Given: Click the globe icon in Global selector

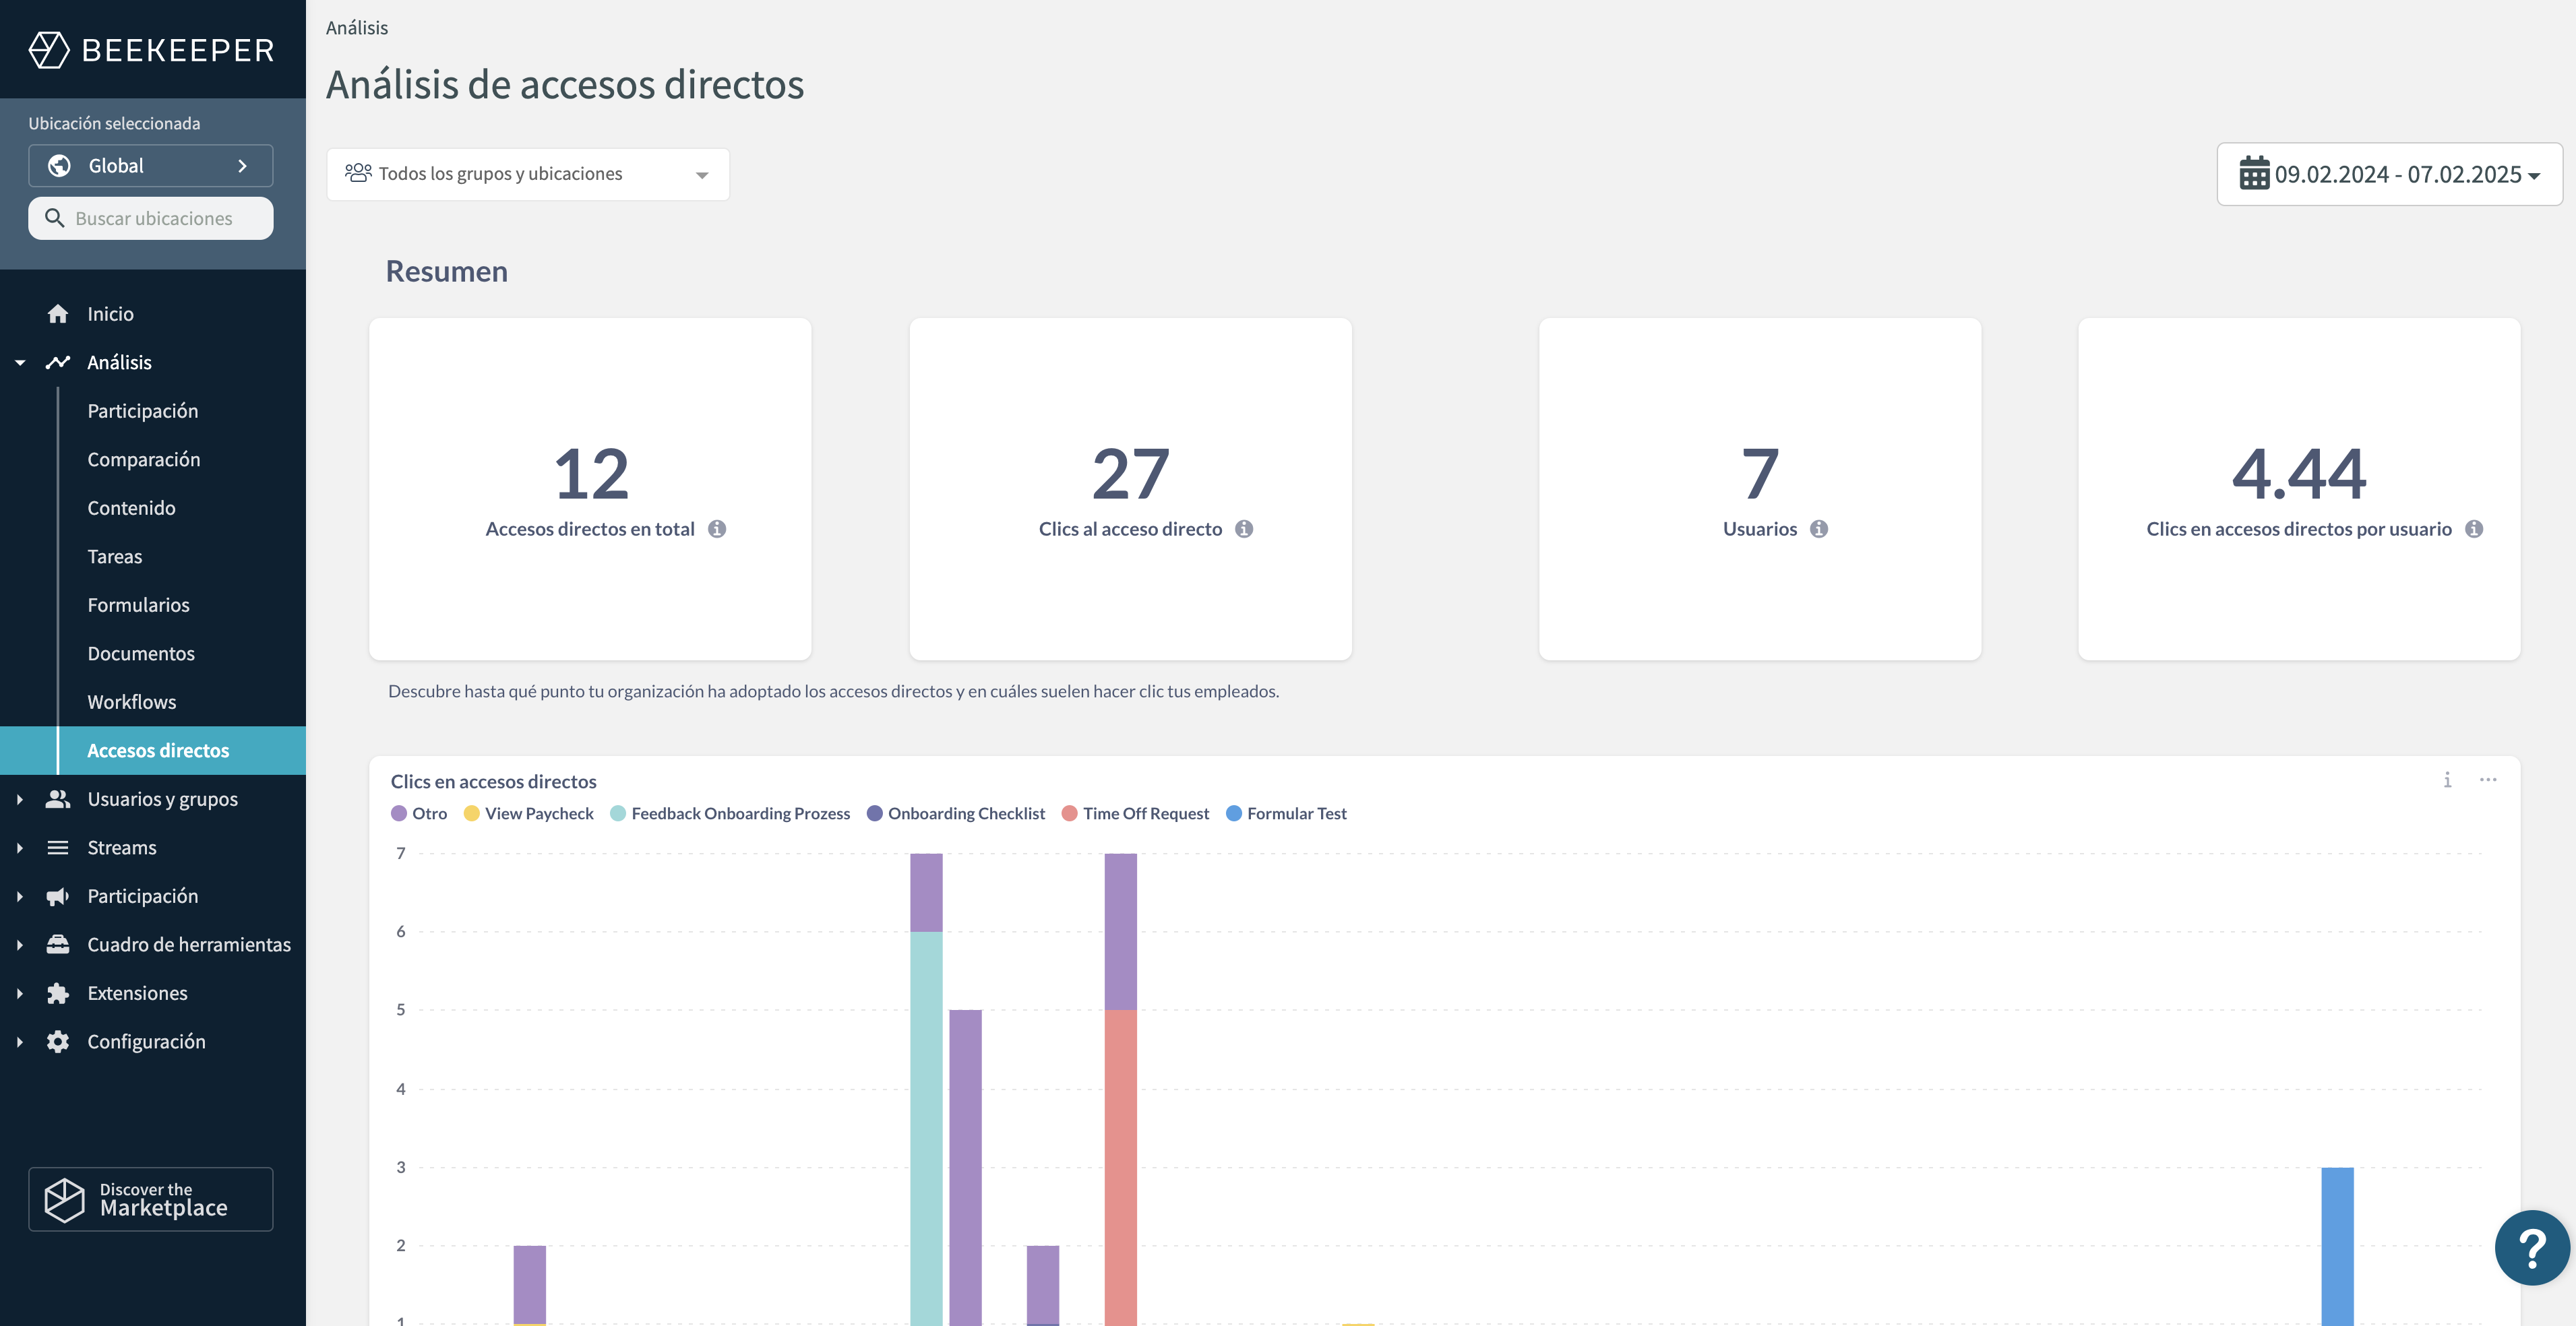Looking at the screenshot, I should 60,166.
